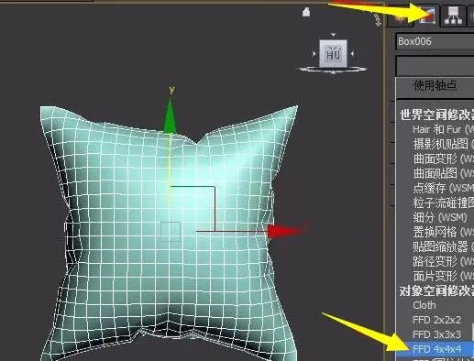Choose 面片变形 (WSM) modifier
Viewport: 474px width, 361px height.
tap(443, 276)
